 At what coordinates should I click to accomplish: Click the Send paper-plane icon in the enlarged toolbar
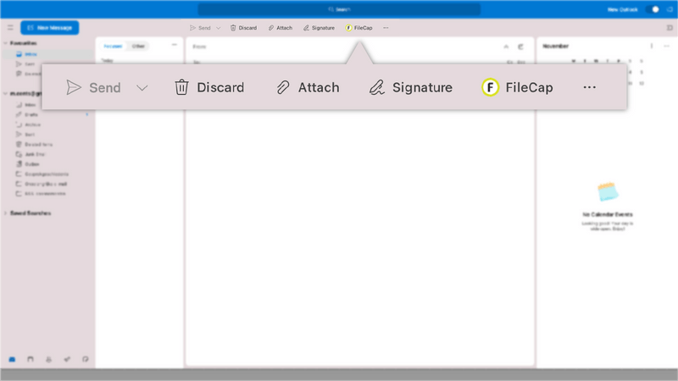click(74, 87)
